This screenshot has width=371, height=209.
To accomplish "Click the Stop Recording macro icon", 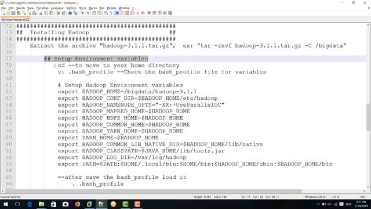I will tap(154, 13).
